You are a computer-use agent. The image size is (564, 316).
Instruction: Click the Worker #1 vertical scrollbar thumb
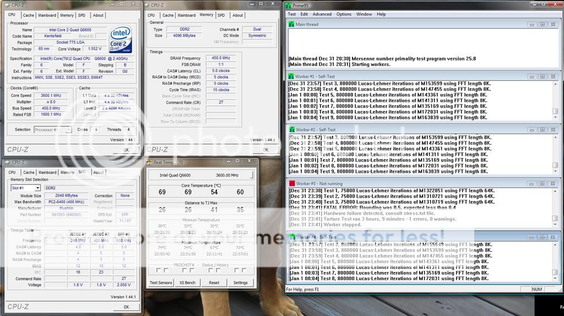pyautogui.click(x=555, y=111)
